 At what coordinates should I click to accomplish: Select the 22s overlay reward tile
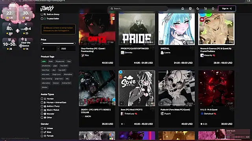coord(9,14)
